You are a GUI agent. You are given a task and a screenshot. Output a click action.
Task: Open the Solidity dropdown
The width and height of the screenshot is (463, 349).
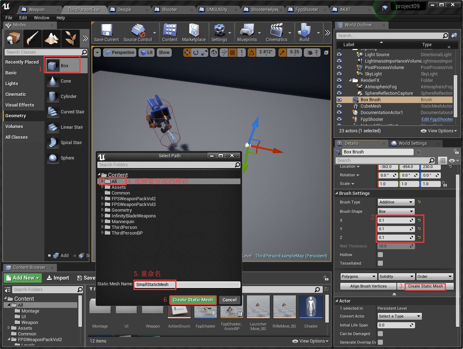[x=396, y=276]
